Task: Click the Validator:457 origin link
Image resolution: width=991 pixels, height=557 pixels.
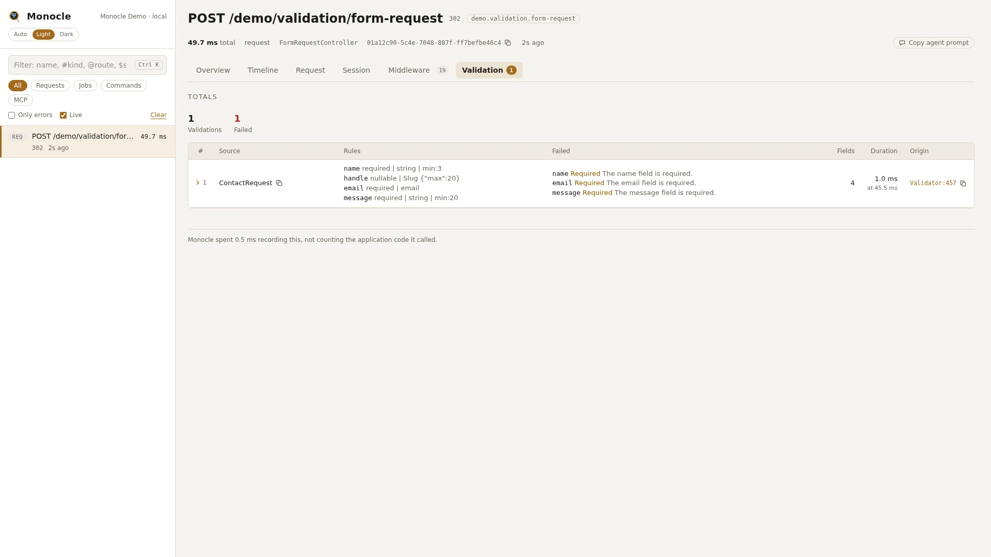Action: click(933, 184)
